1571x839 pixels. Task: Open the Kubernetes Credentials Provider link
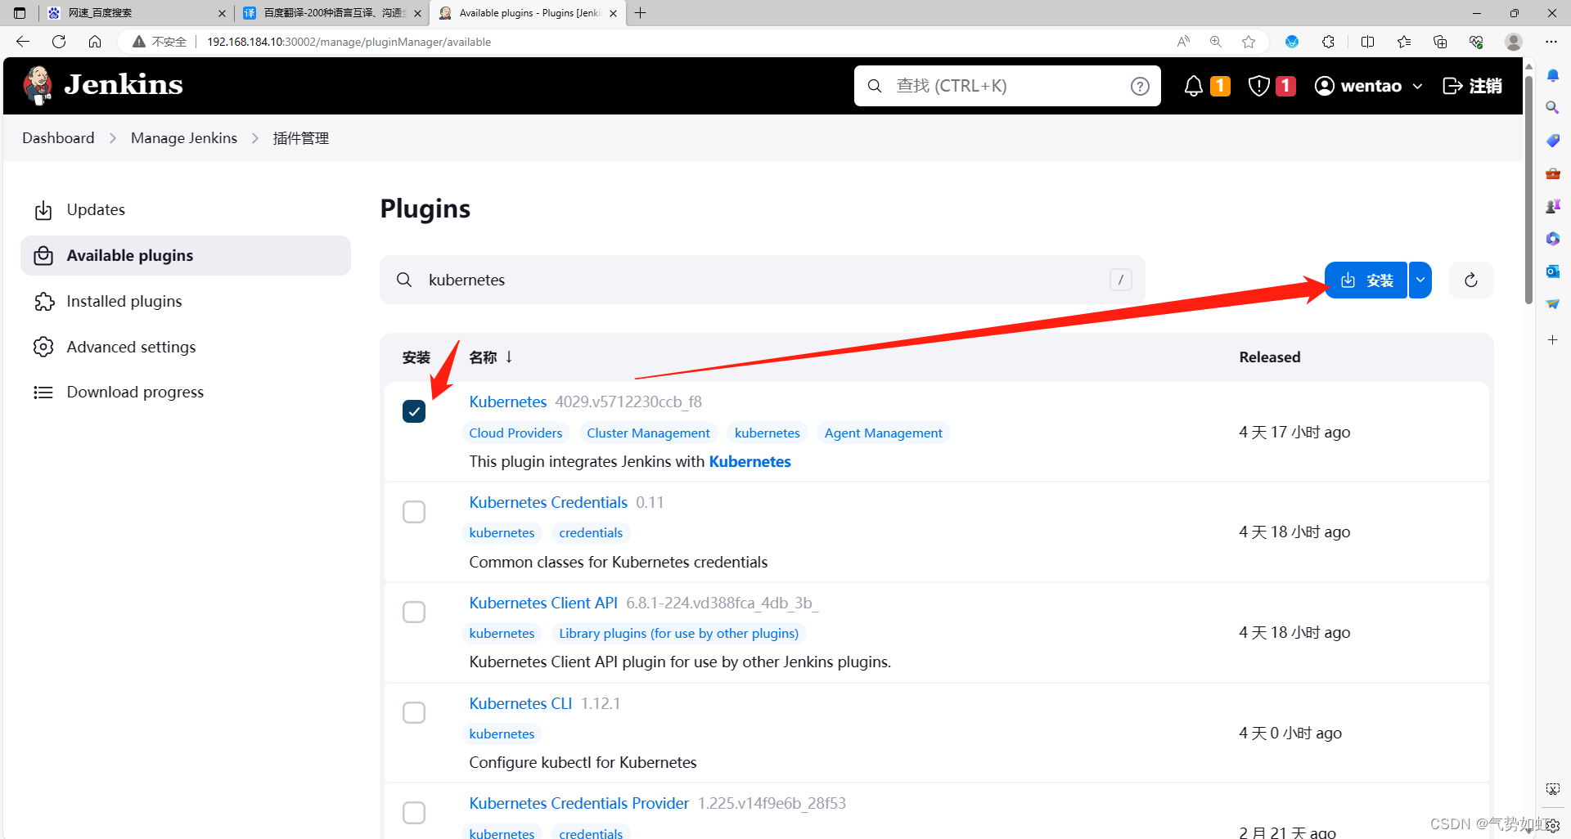(579, 803)
